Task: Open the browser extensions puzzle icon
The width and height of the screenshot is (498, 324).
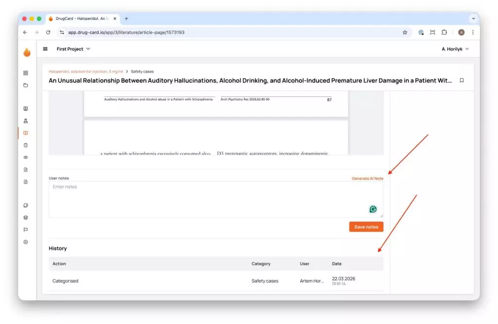Action: pos(445,32)
